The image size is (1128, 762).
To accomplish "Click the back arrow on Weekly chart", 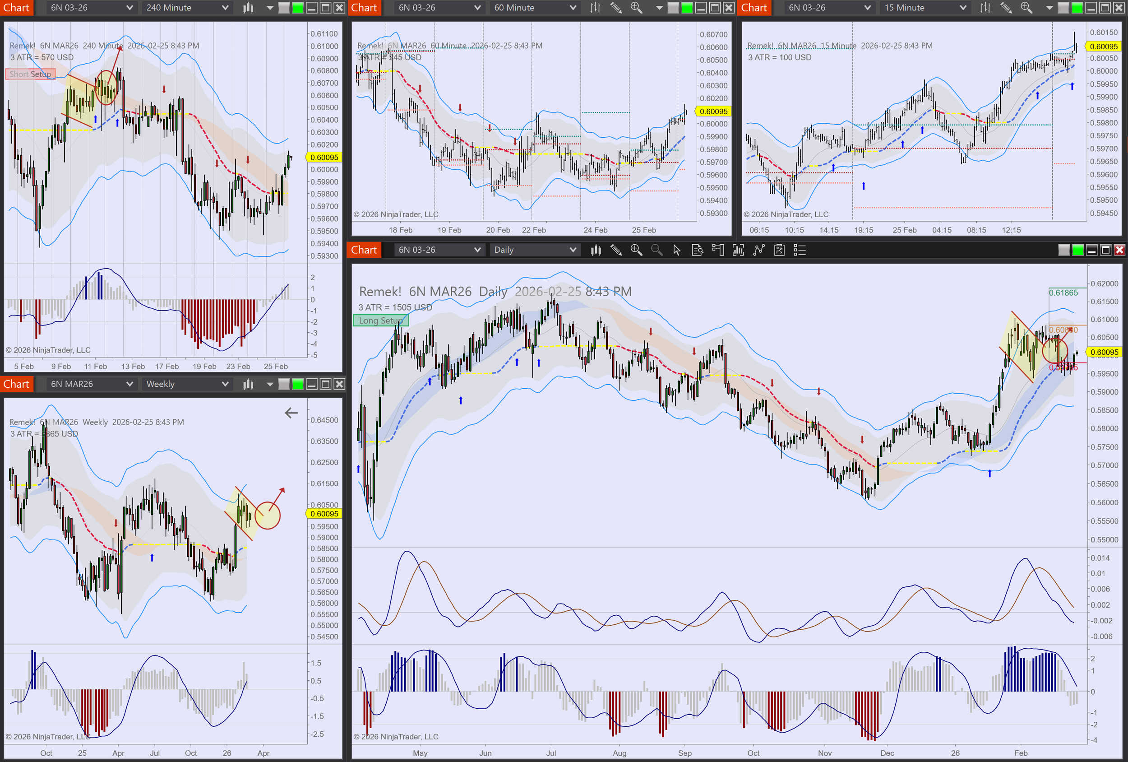I will pos(291,413).
